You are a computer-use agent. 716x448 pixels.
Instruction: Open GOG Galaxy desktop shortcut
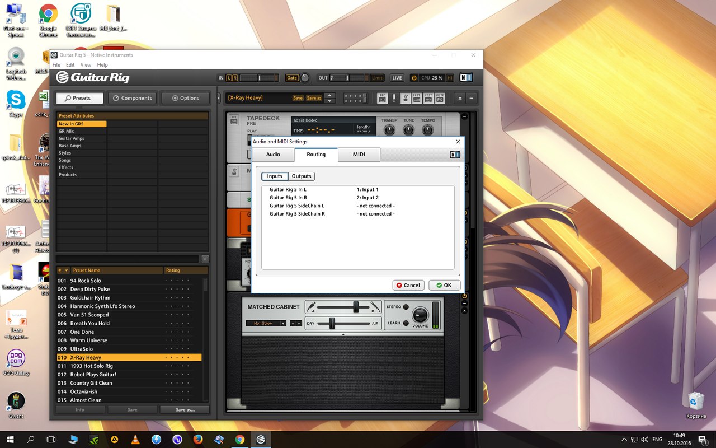click(16, 363)
